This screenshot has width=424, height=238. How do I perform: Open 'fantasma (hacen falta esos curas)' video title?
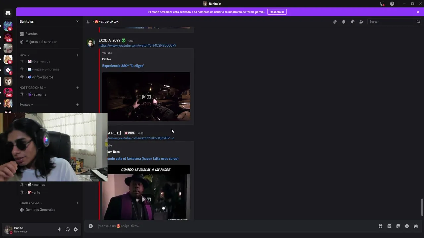[x=143, y=159]
